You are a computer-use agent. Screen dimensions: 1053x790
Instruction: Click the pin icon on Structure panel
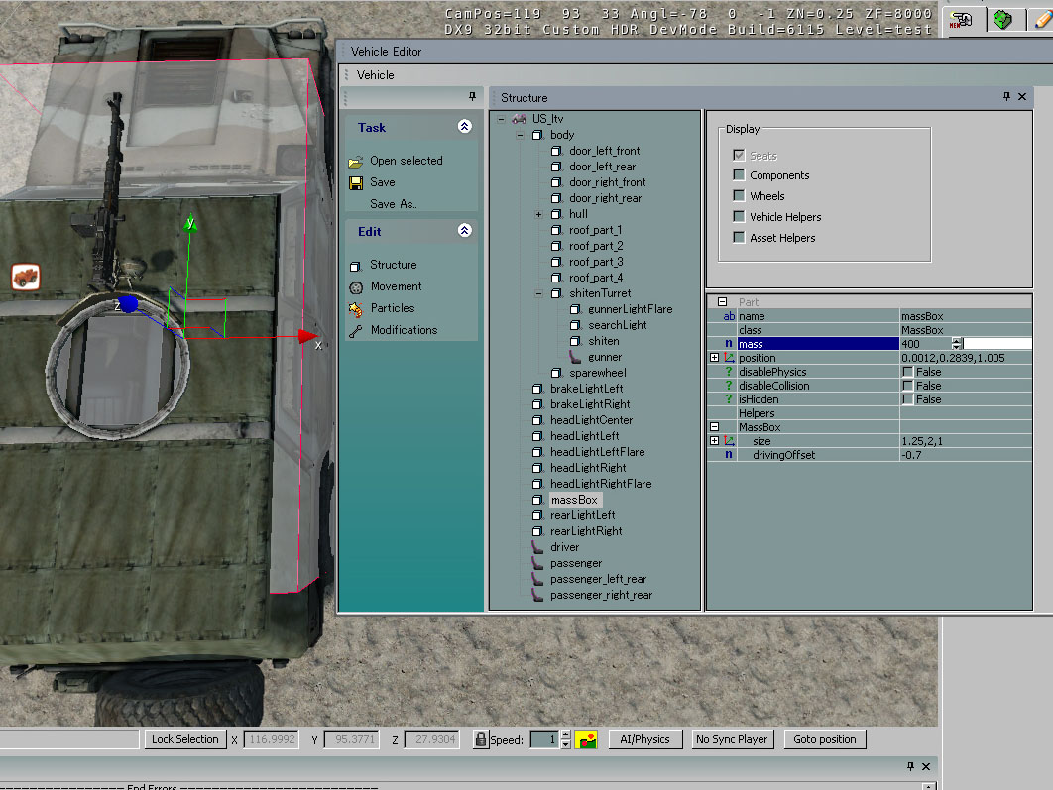point(1006,97)
